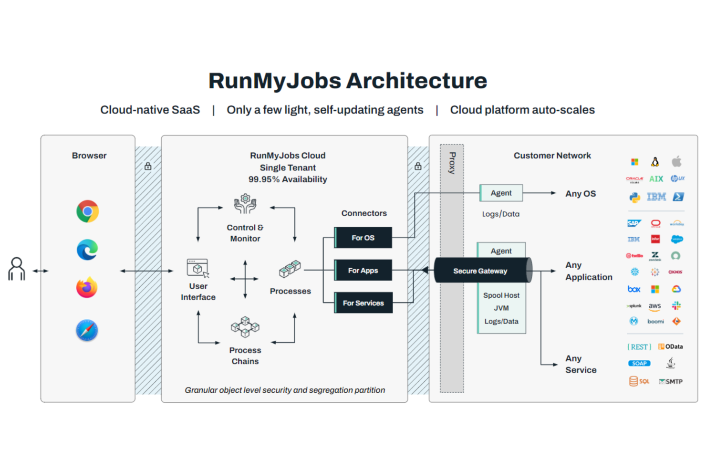Click the large IBM logo beside Python
The width and height of the screenshot is (706, 471).
[656, 197]
